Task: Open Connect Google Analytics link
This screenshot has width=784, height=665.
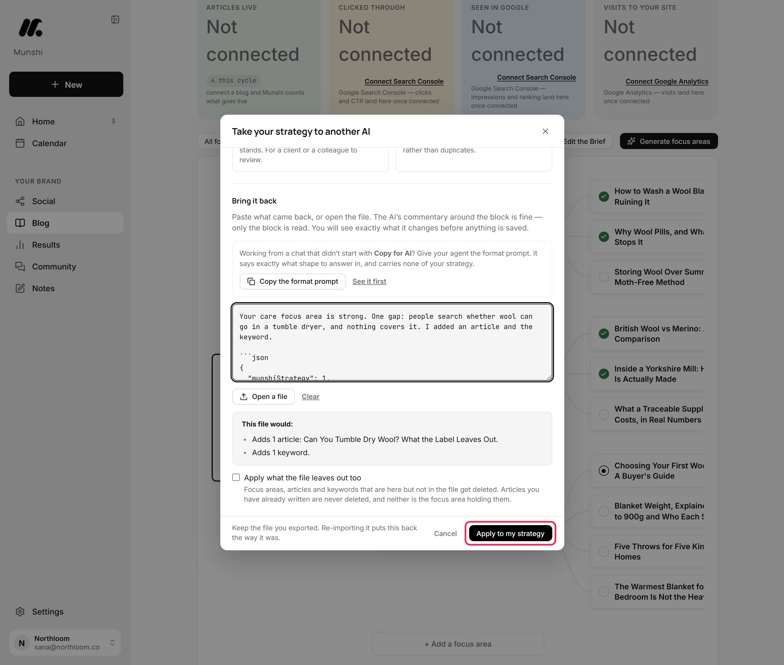Action: (667, 81)
